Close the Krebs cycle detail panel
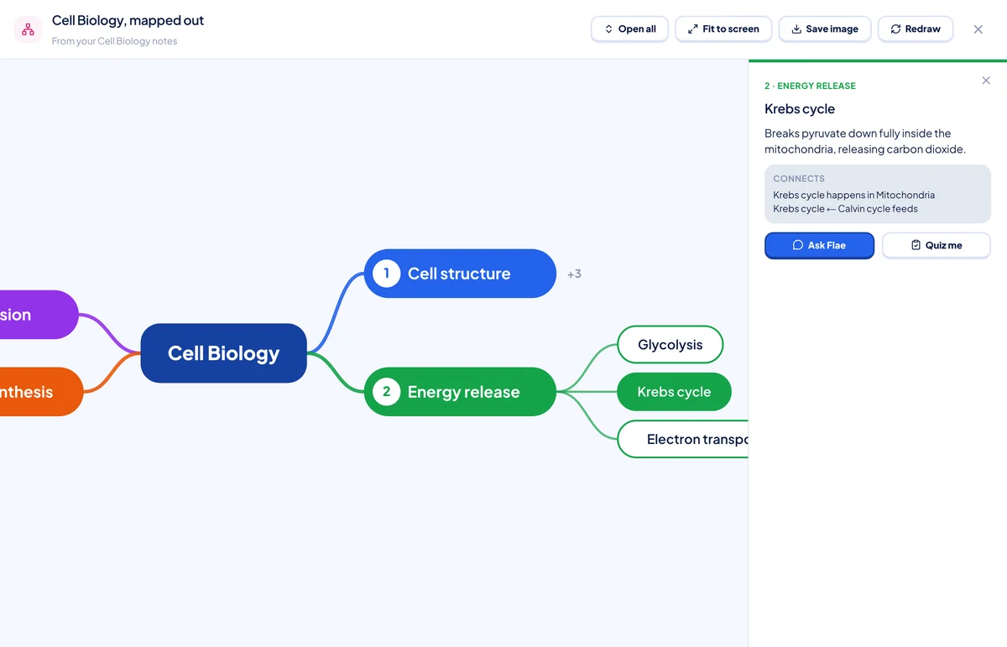This screenshot has width=1007, height=647. 986,81
